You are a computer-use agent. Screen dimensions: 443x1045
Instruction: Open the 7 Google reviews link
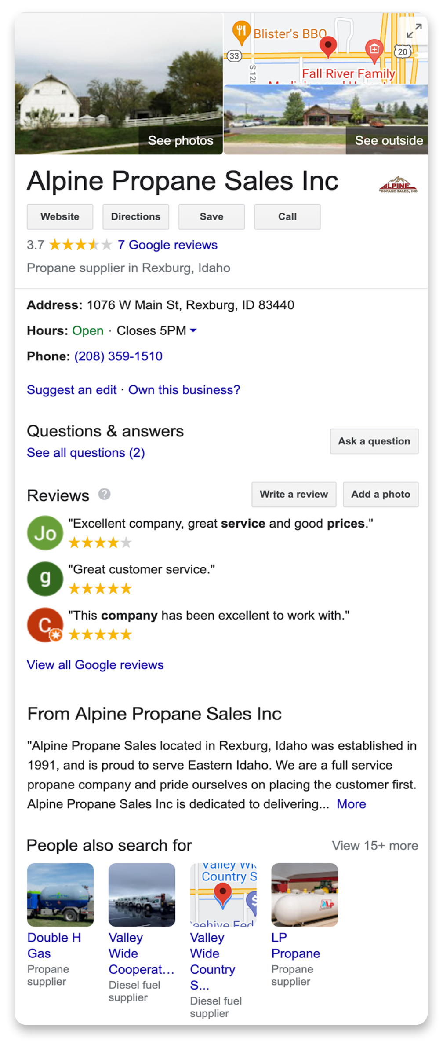click(x=167, y=245)
